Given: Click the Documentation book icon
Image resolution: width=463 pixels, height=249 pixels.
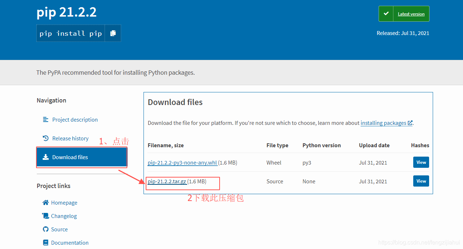Looking at the screenshot, I should [45, 243].
